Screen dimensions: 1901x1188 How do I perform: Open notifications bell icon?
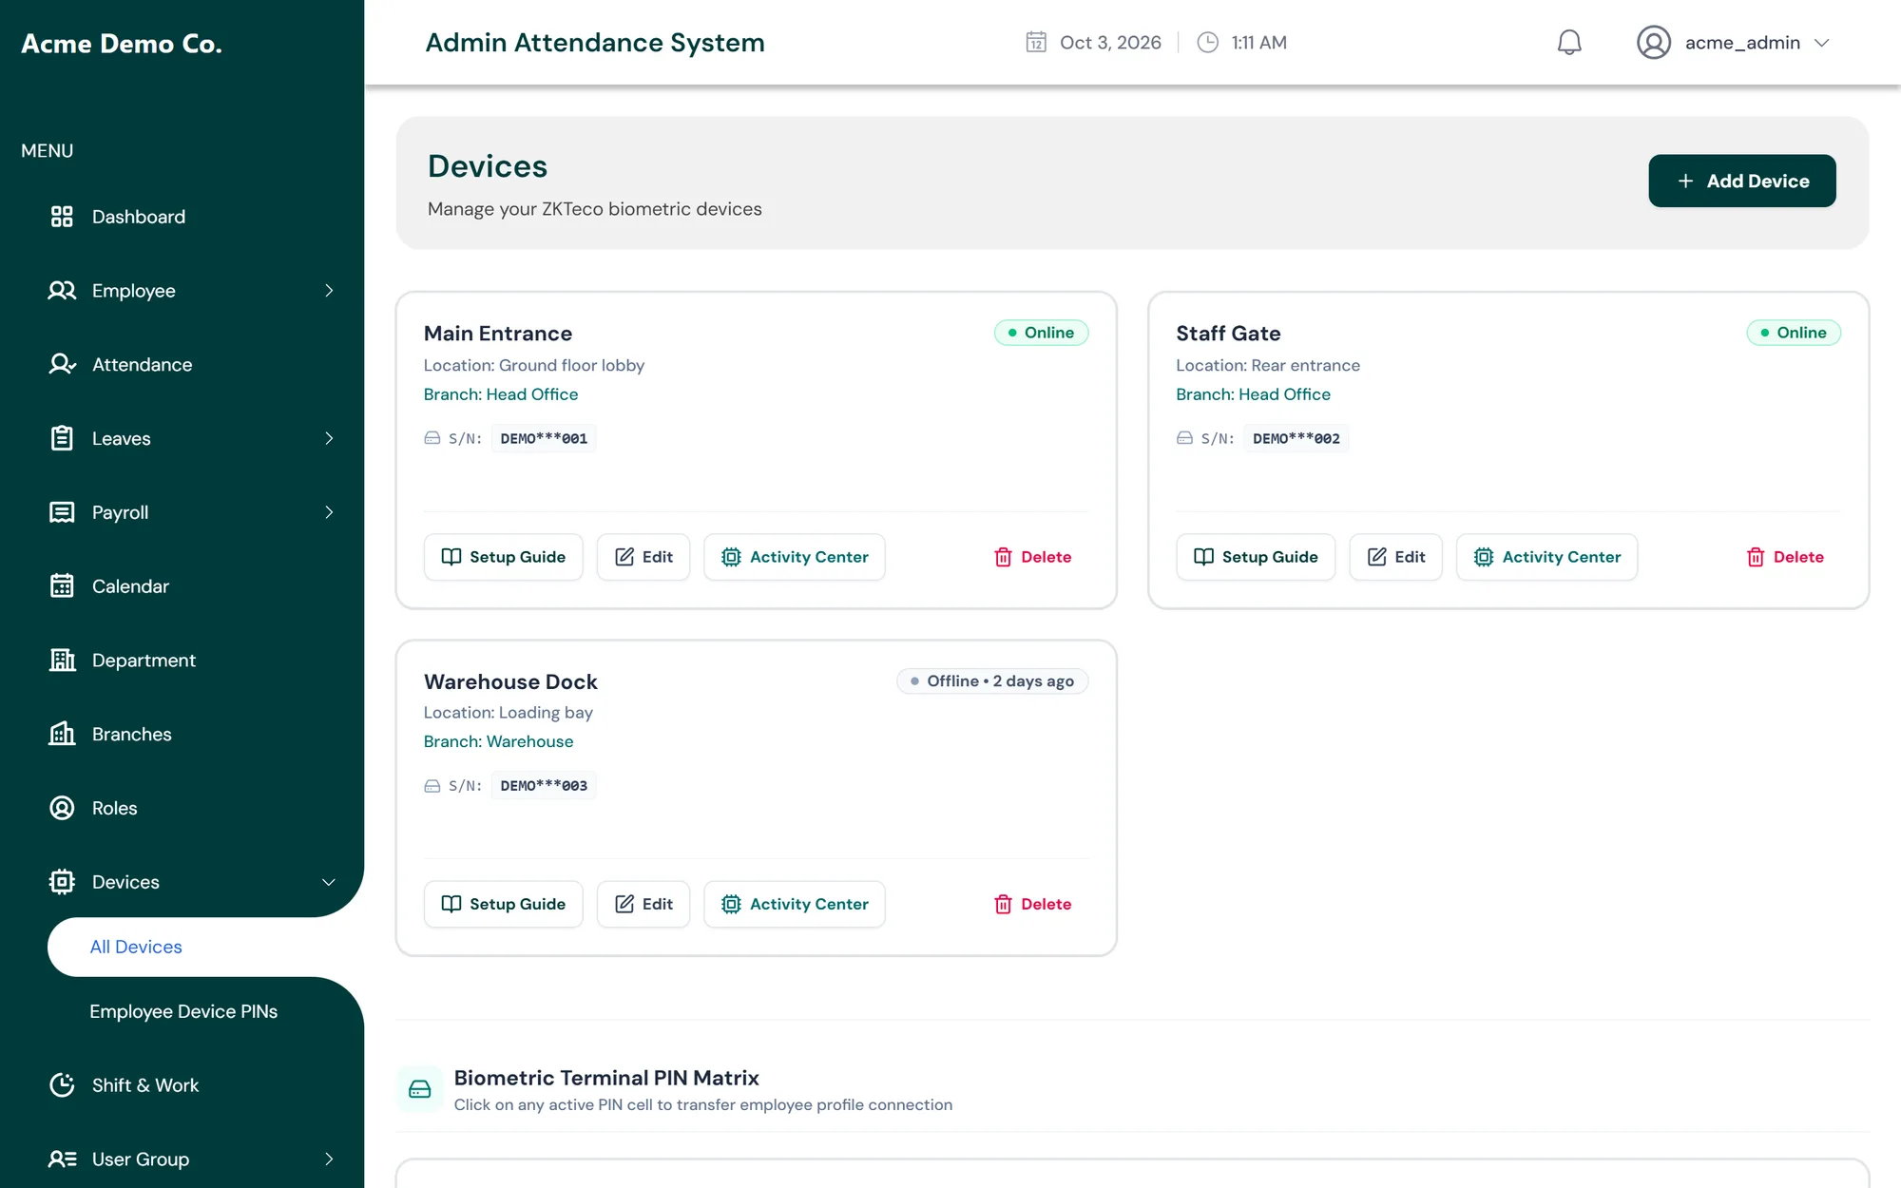[1569, 43]
